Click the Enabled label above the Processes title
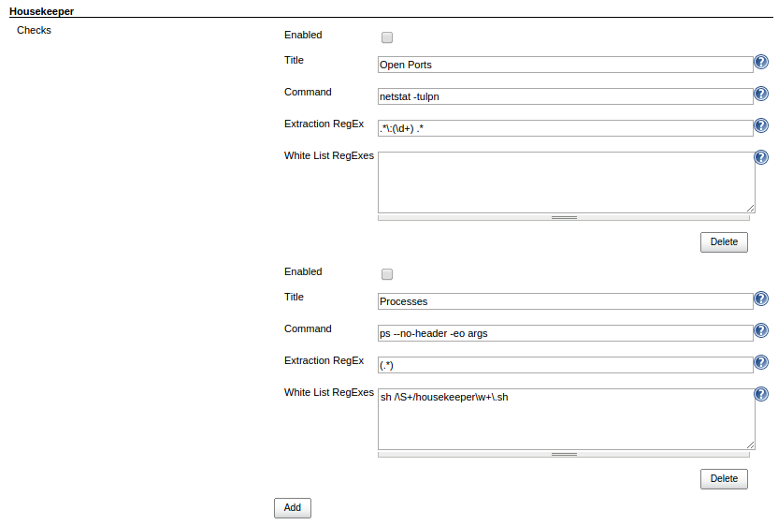The width and height of the screenshot is (778, 525). (303, 271)
